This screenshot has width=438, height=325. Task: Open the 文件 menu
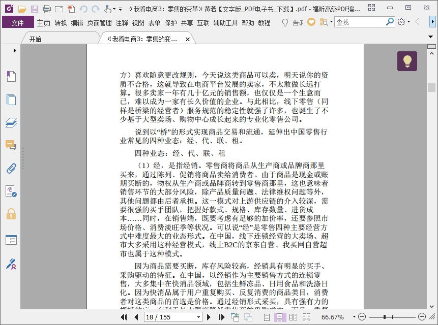(18, 22)
